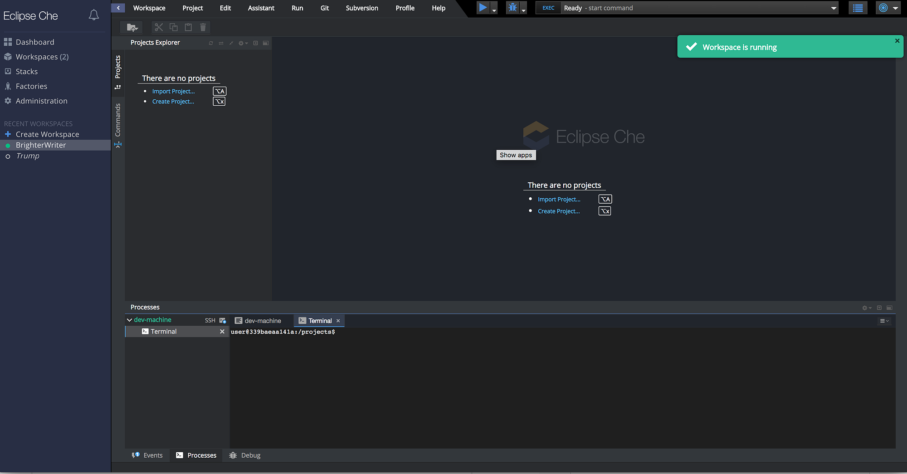Switch to the Debug bottom tab

tap(245, 455)
